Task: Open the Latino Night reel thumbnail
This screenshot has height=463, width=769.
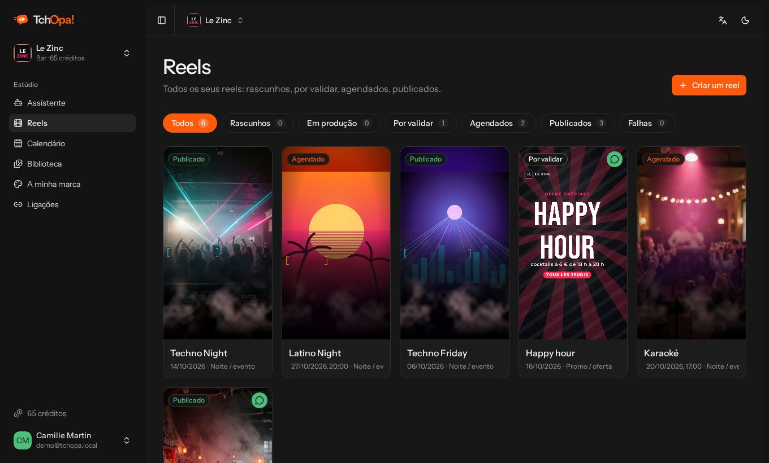Action: [x=336, y=243]
